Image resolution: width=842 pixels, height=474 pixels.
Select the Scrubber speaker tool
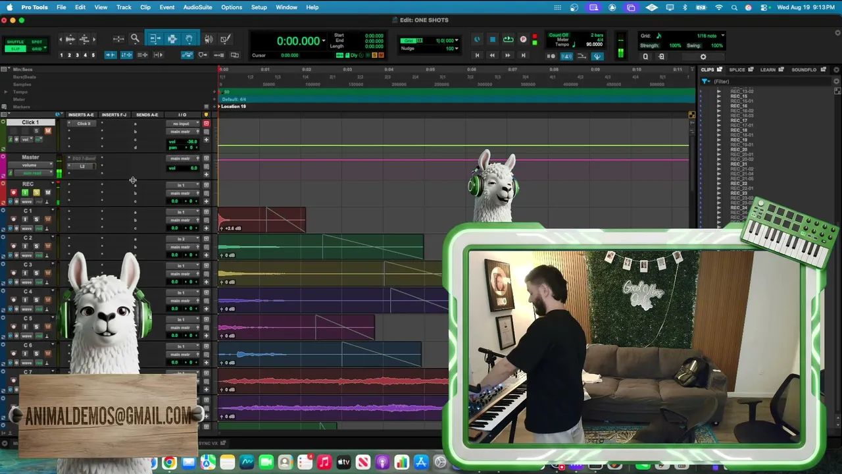[209, 39]
